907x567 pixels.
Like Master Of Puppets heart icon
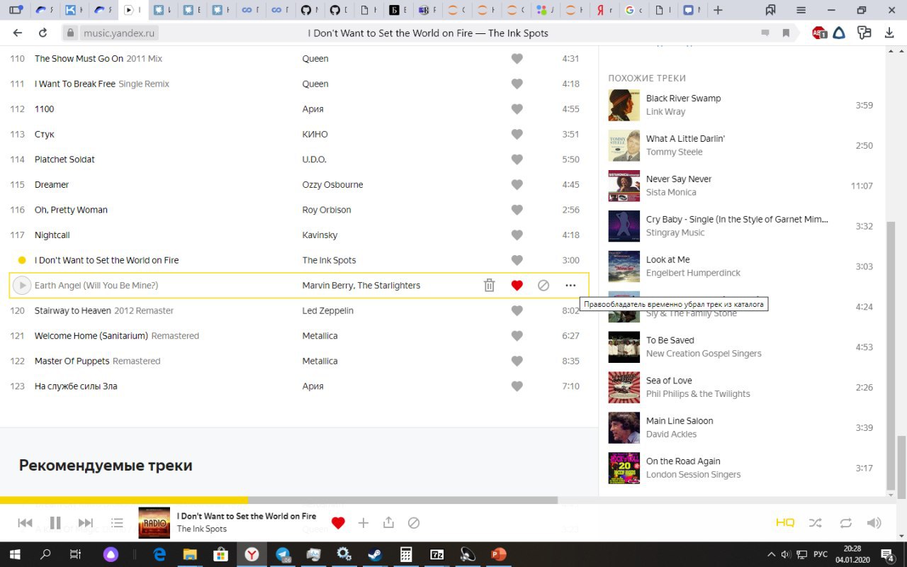point(517,361)
